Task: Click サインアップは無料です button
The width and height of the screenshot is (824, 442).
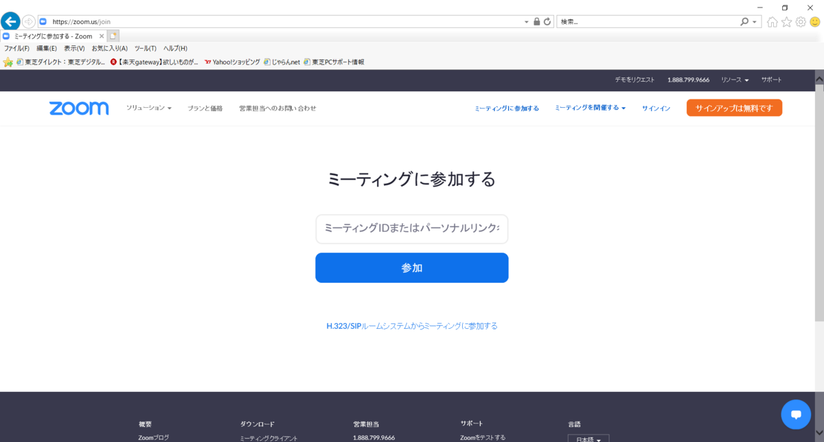Action: click(x=734, y=108)
